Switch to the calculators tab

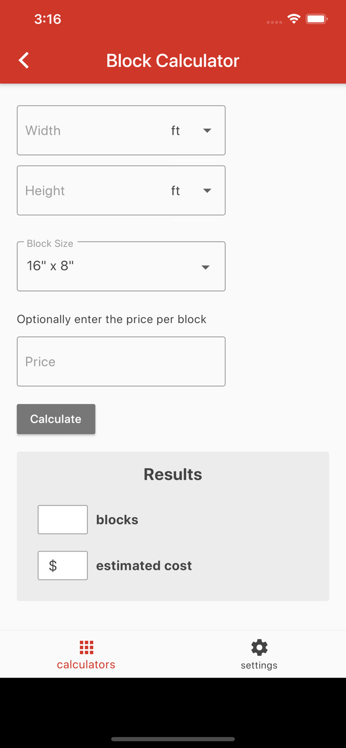coord(86,654)
